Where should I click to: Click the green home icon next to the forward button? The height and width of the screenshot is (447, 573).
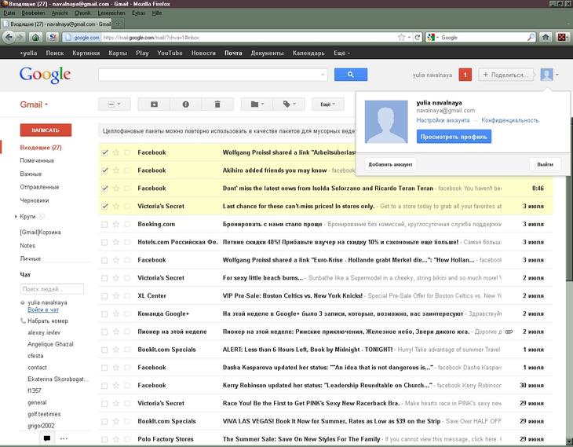[35, 37]
